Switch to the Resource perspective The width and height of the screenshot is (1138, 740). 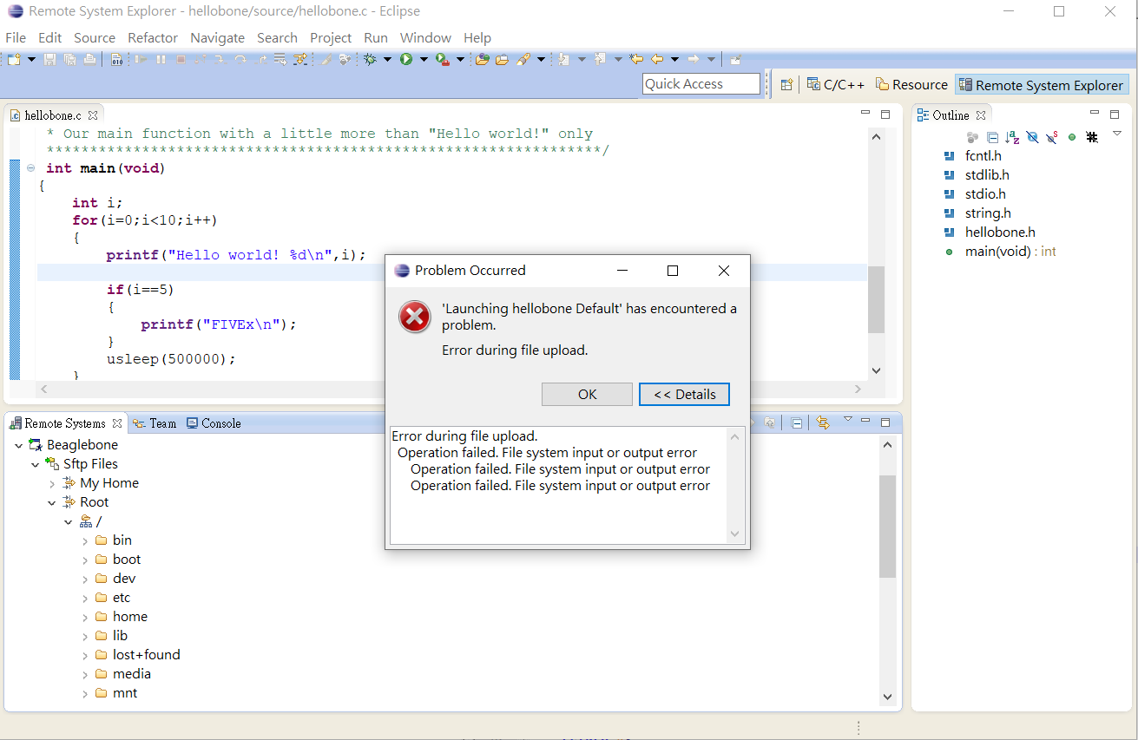point(911,84)
